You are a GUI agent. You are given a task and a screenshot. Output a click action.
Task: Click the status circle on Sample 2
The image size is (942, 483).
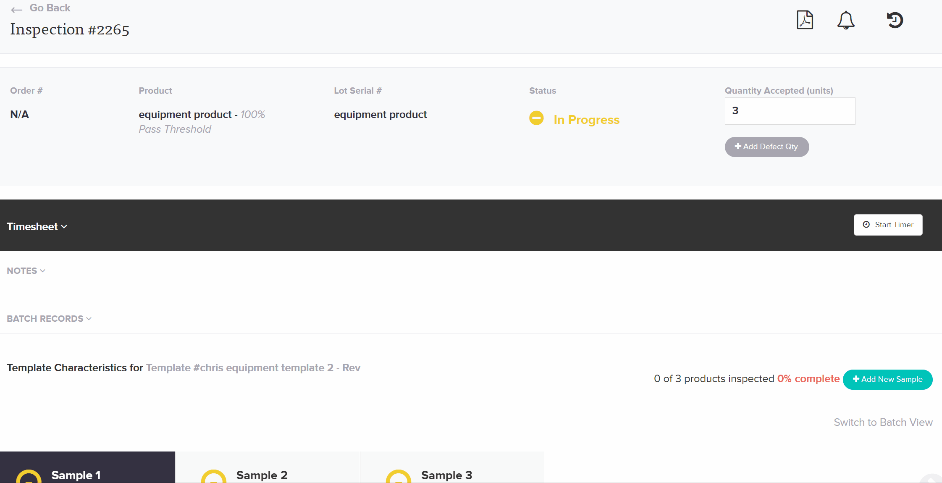[x=215, y=477]
